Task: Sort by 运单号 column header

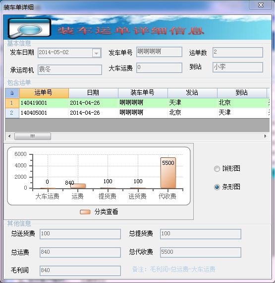Action: (x=44, y=93)
